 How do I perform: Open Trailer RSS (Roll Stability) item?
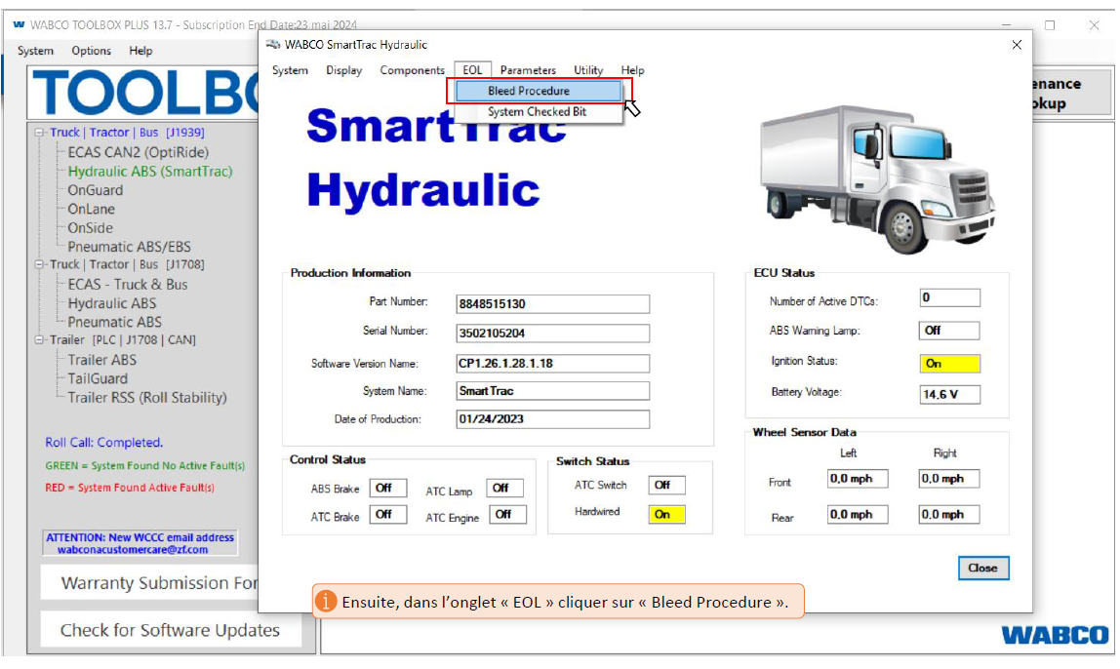[x=146, y=398]
